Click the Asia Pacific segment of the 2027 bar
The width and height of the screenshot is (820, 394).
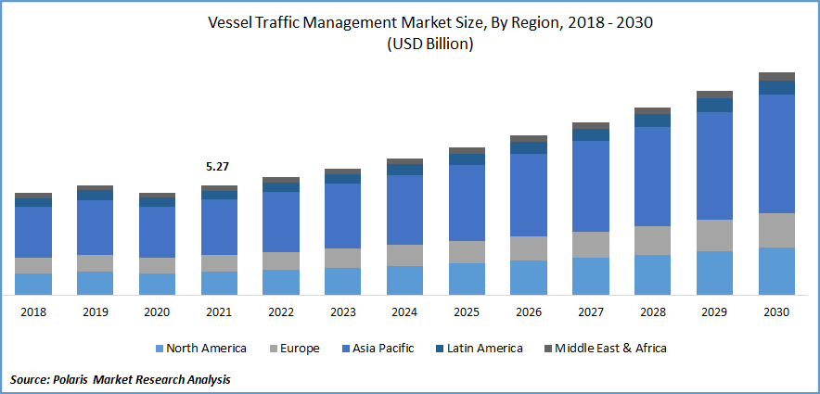click(591, 186)
